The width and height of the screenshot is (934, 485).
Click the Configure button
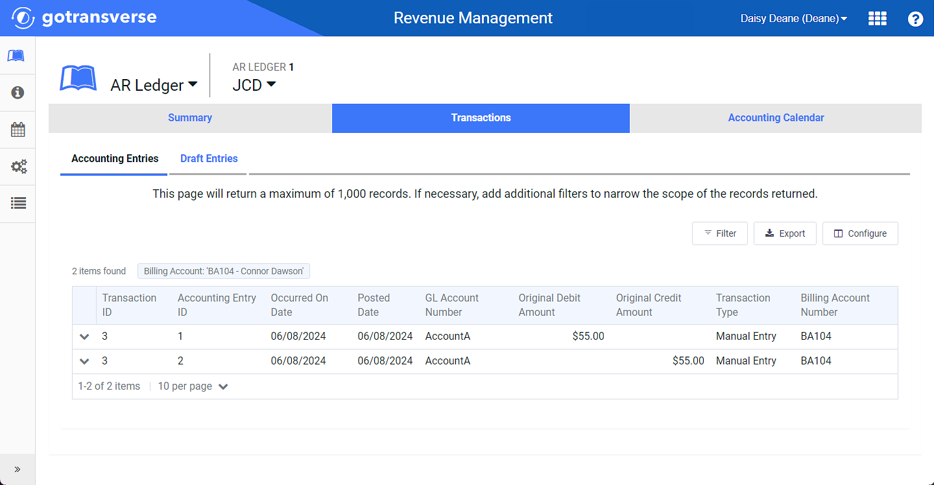[860, 233]
